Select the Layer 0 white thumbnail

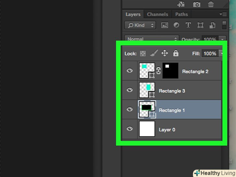click(x=147, y=129)
